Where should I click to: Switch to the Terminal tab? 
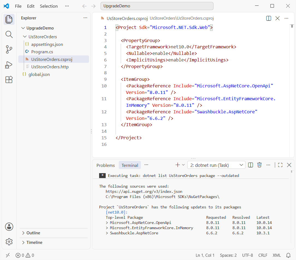click(x=130, y=165)
